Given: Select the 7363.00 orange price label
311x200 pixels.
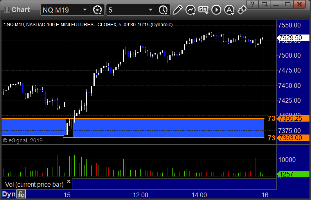Looking at the screenshot, I should click(293, 138).
